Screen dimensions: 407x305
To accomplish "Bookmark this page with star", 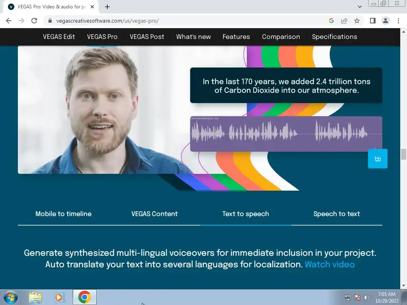I will 357,21.
